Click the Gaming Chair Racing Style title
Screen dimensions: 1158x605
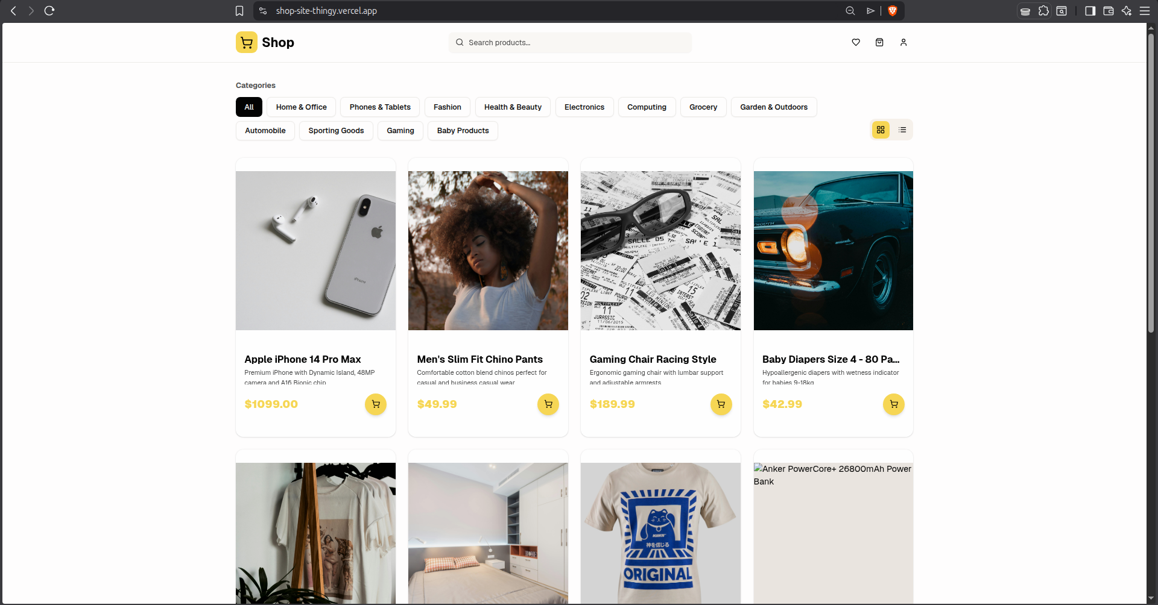click(653, 359)
